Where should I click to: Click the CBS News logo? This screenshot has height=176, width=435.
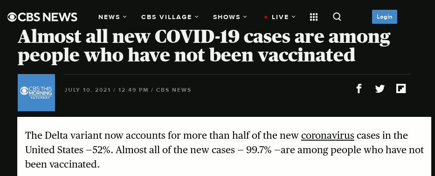42,17
